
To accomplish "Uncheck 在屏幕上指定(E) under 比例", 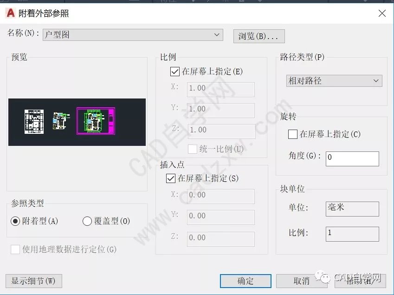I will (175, 72).
